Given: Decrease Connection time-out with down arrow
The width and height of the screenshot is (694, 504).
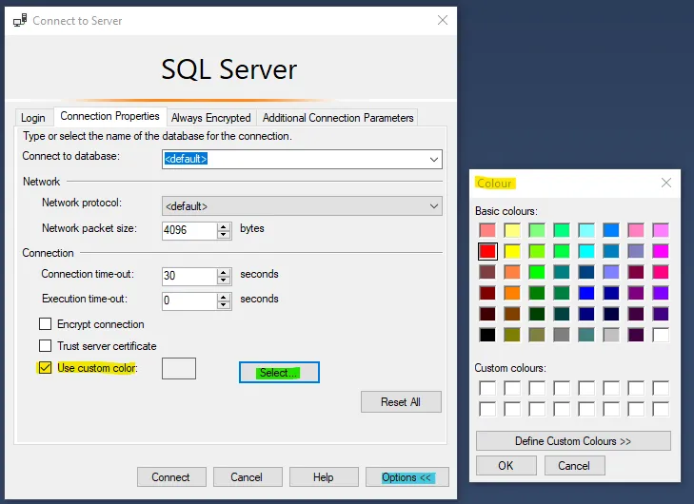Looking at the screenshot, I should 224,281.
